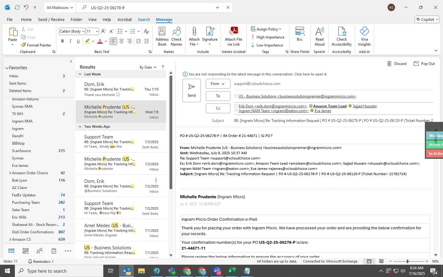Open the font color picker
Screen dimensions: 443x277
106,41
